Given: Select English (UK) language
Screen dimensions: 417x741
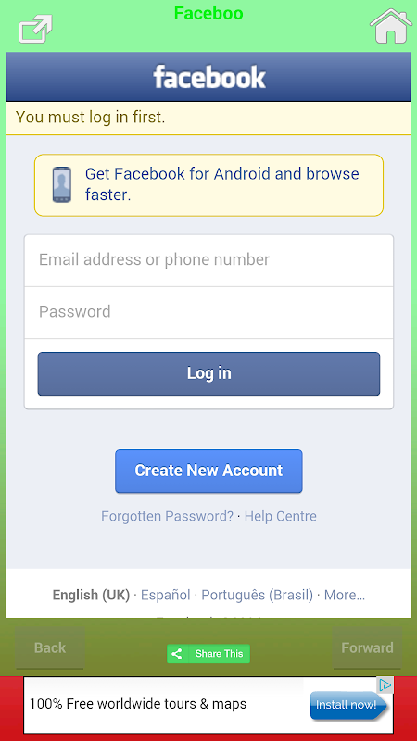Looking at the screenshot, I should click(91, 595).
